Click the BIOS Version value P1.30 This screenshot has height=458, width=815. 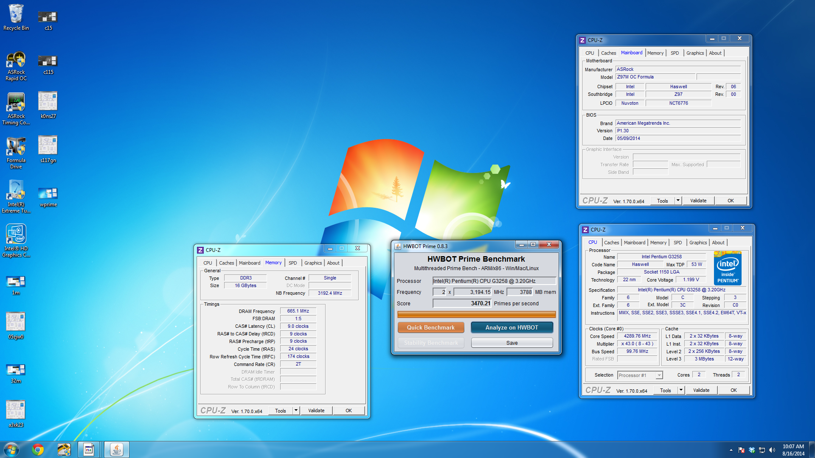click(x=678, y=131)
